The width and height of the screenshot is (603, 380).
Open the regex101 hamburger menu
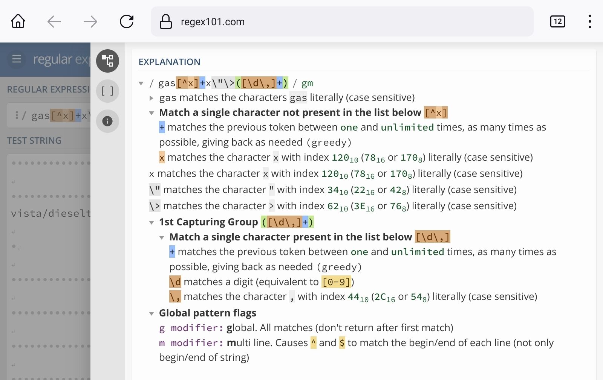pyautogui.click(x=17, y=59)
